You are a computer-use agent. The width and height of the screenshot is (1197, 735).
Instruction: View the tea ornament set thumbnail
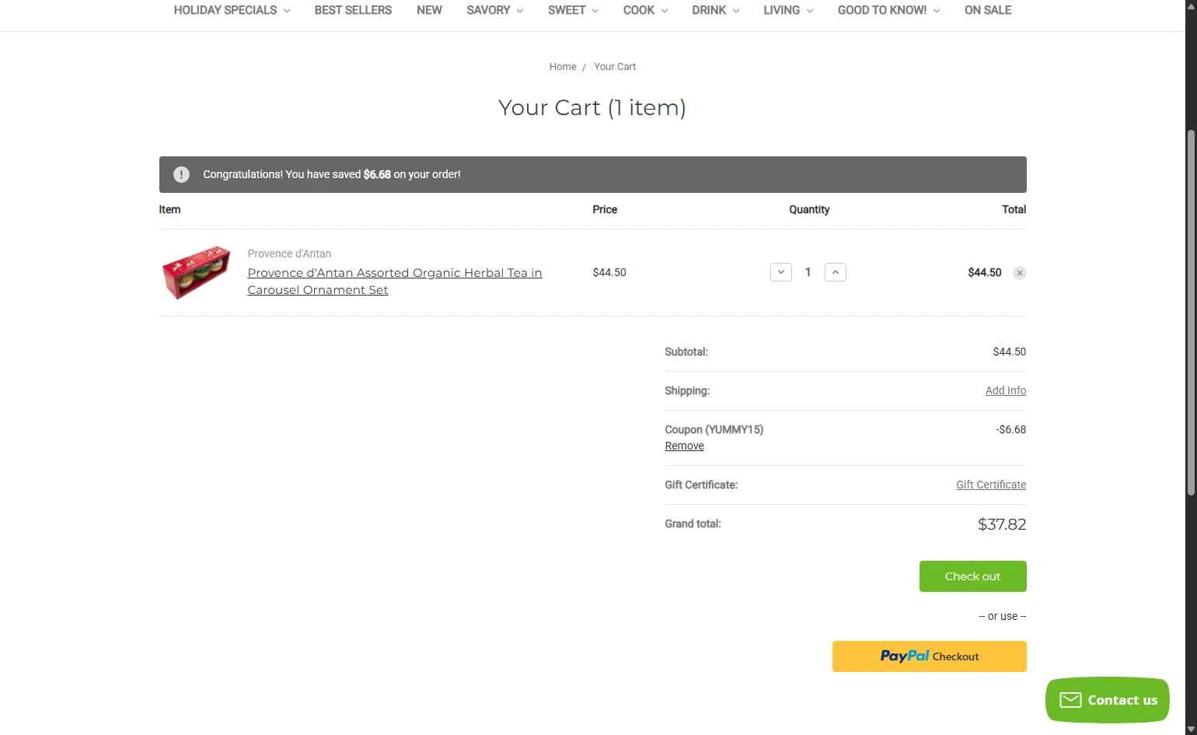(196, 272)
